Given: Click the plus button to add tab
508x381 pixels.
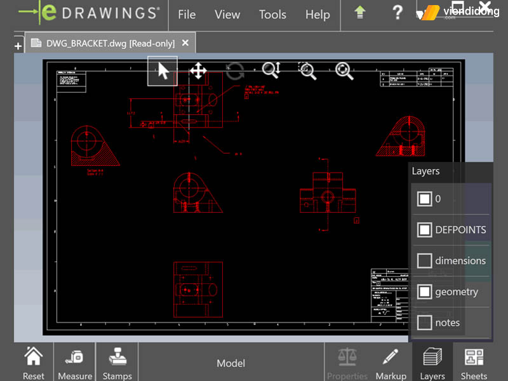Looking at the screenshot, I should pyautogui.click(x=18, y=46).
